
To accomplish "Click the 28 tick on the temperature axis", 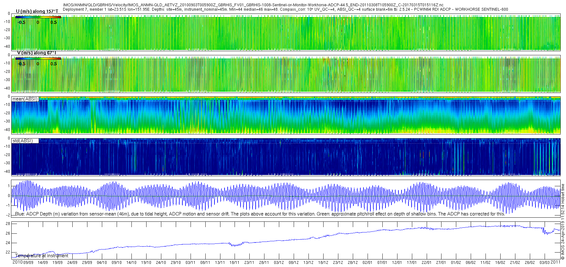I will 8,224.
